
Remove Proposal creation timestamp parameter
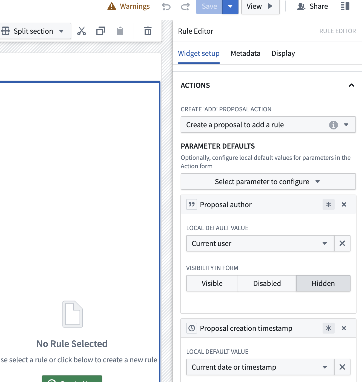[344, 328]
